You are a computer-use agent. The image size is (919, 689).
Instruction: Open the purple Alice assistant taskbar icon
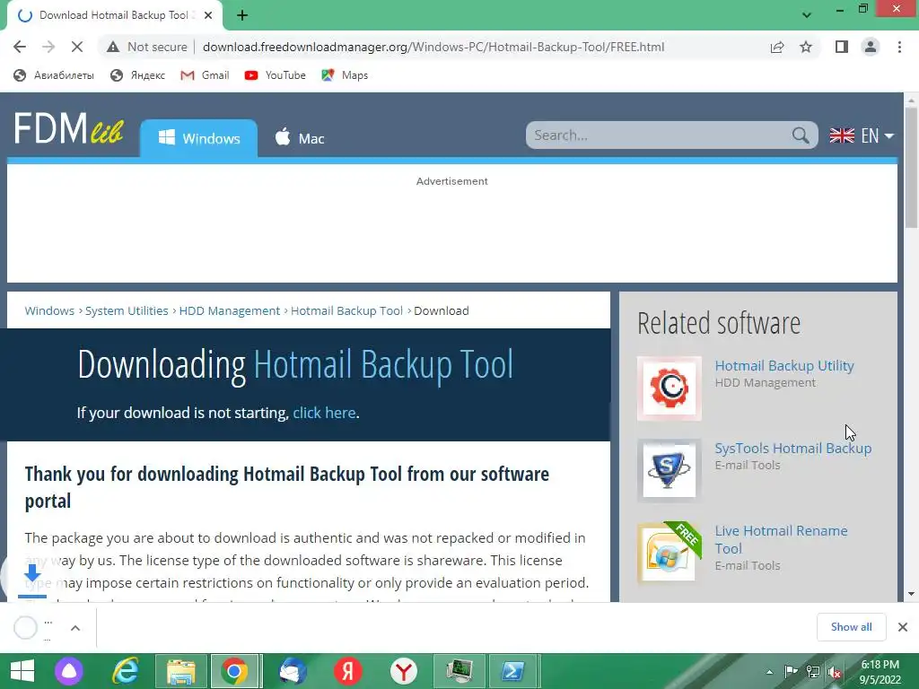tap(69, 671)
